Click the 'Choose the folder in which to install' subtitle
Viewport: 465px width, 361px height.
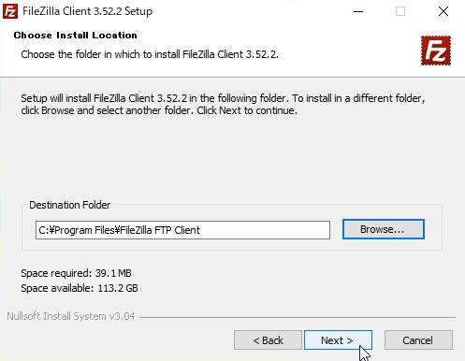150,54
